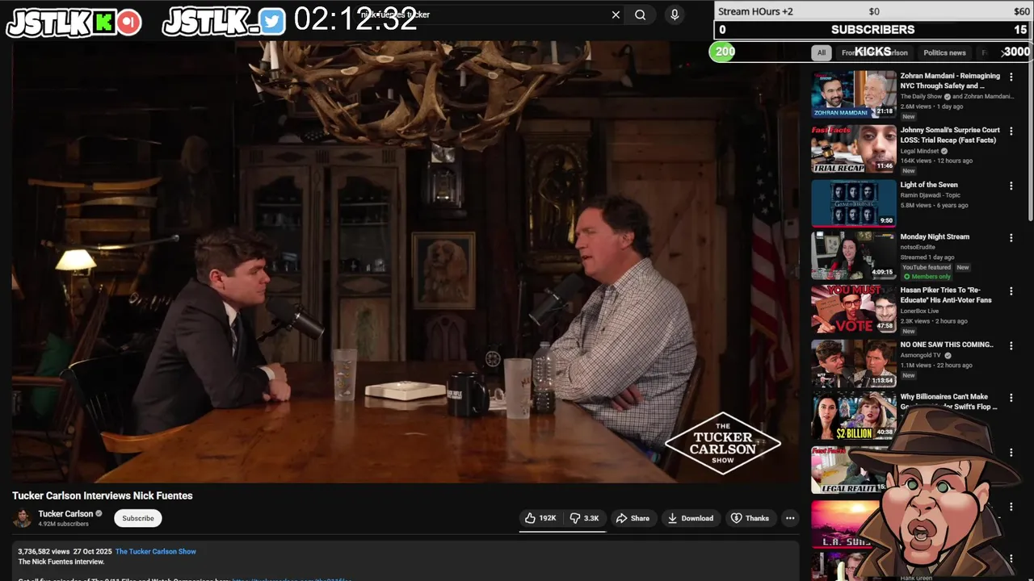
Task: Open options for Zohran Mamdani video
Action: click(x=1011, y=77)
